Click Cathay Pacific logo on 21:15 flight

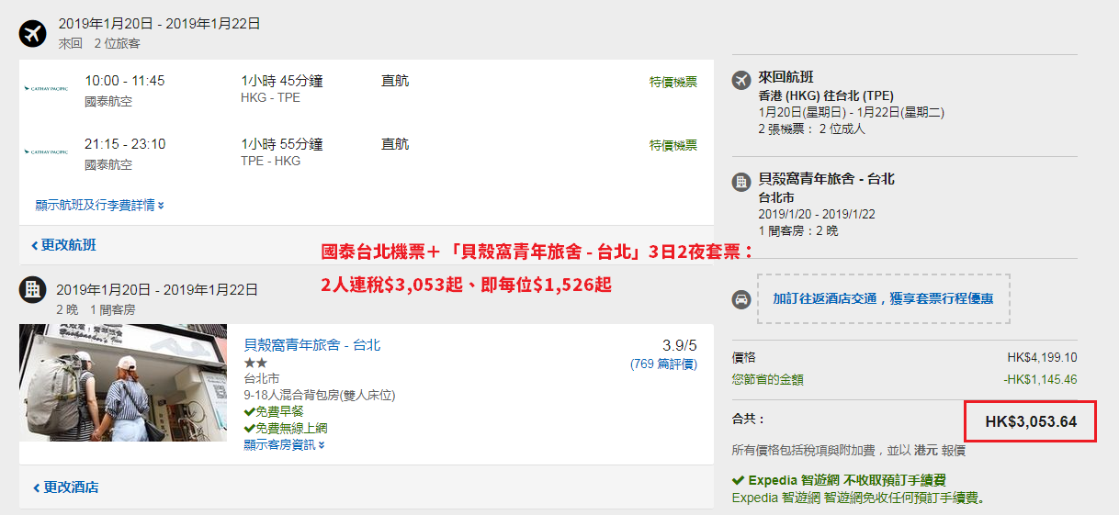46,151
